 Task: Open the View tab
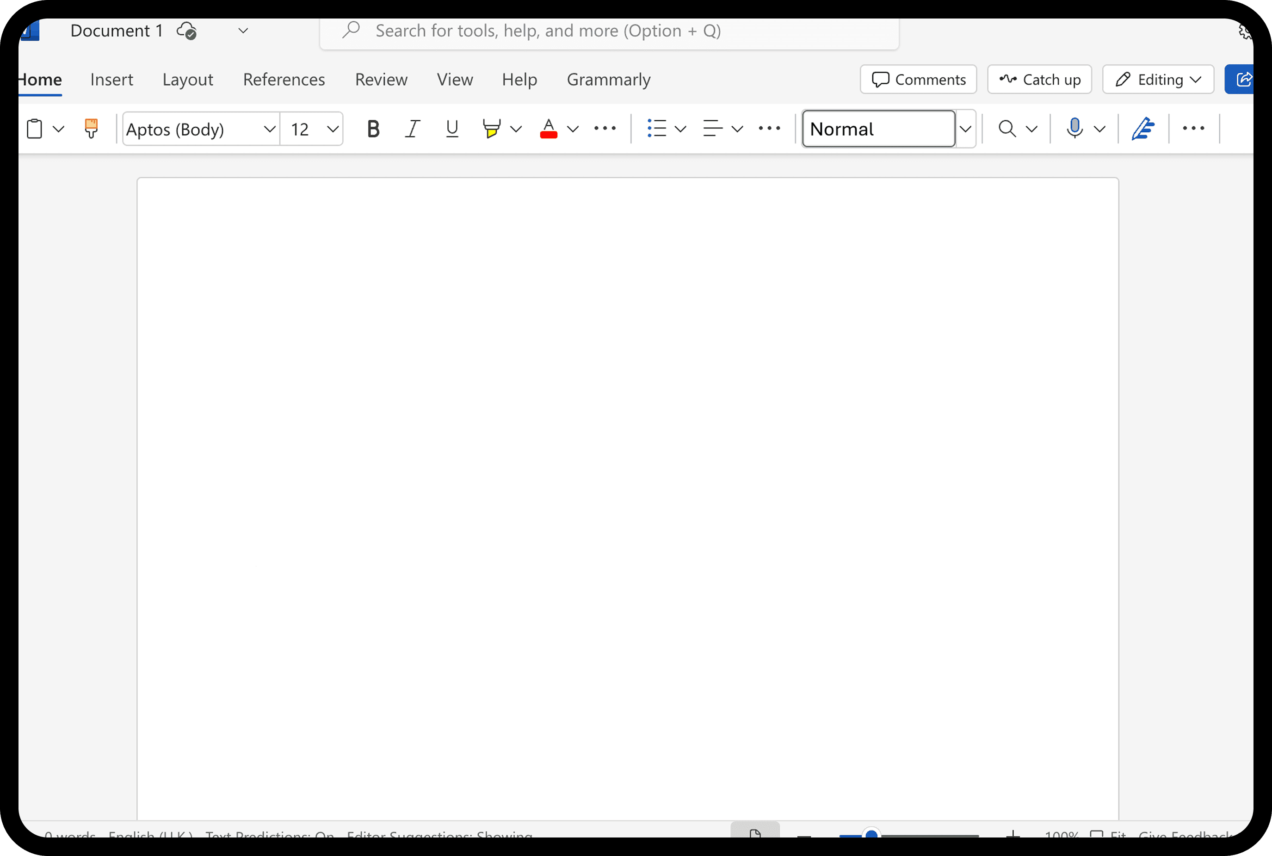pos(455,80)
